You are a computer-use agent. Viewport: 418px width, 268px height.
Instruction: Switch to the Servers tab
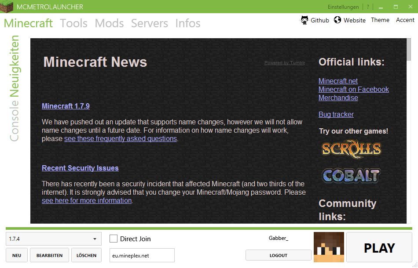[x=150, y=23]
